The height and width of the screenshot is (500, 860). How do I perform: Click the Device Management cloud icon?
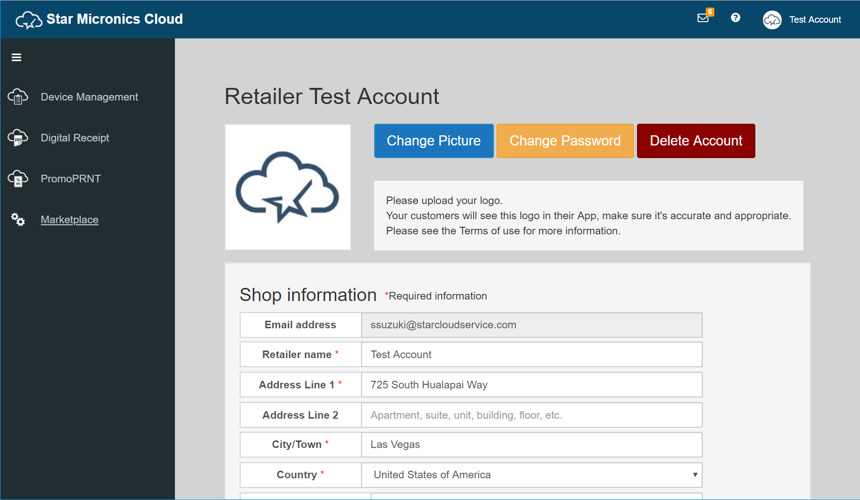pyautogui.click(x=18, y=96)
